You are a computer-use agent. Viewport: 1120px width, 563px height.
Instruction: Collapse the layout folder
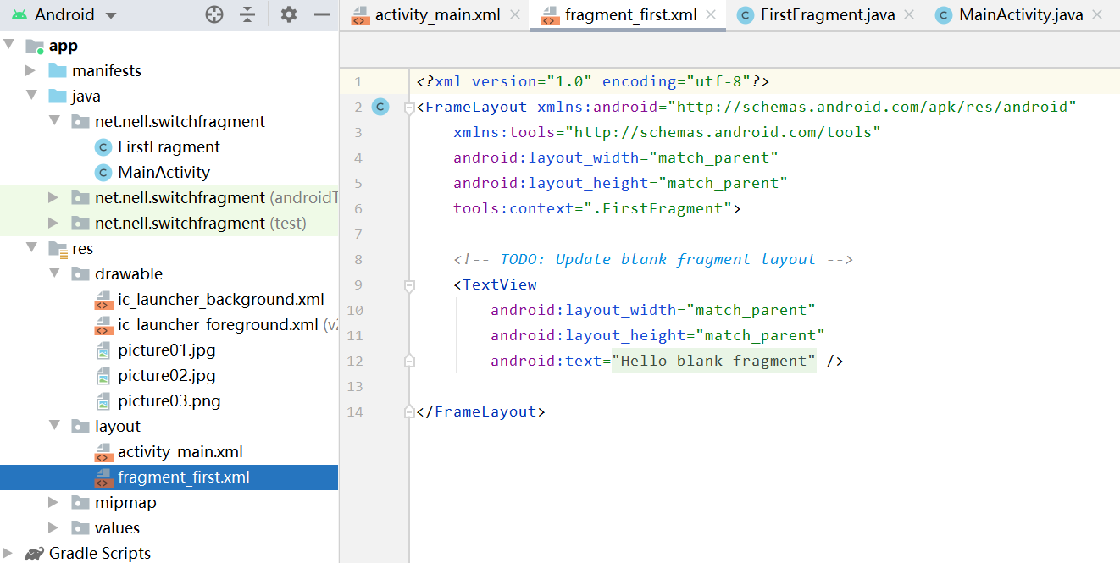[x=54, y=427]
